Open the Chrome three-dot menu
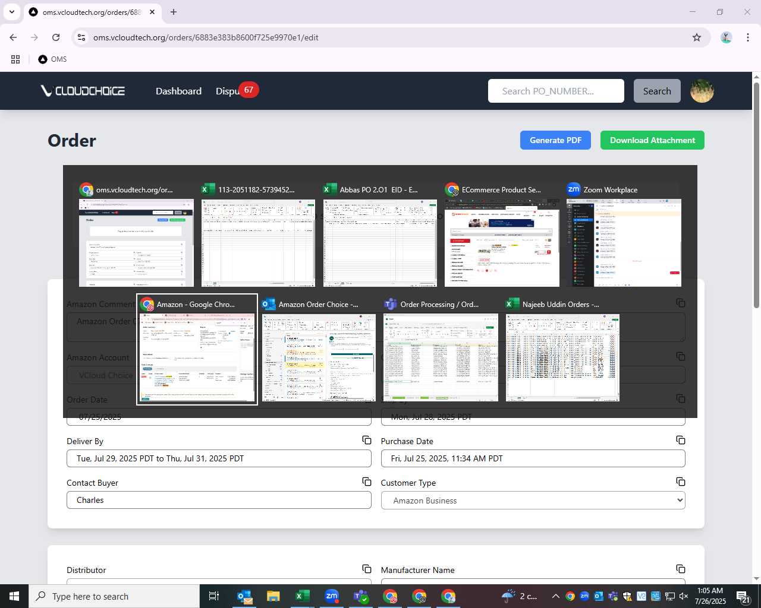 coord(747,37)
